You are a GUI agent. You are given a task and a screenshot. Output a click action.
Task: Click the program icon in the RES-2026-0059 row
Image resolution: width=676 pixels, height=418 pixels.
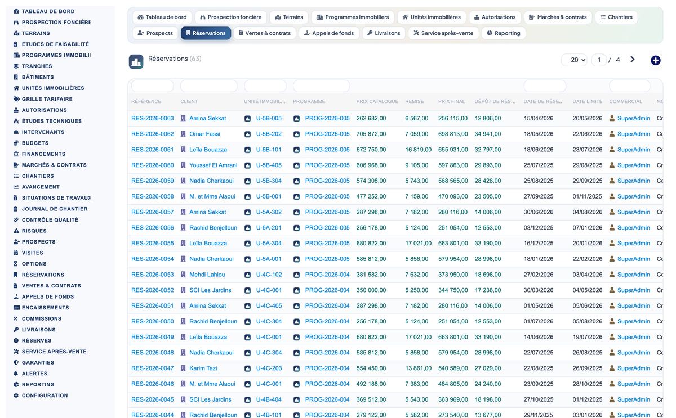[297, 181]
